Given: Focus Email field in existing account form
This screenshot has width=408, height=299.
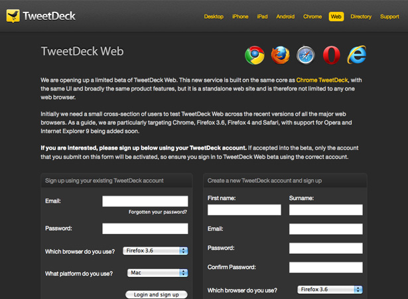Looking at the screenshot, I should [145, 201].
